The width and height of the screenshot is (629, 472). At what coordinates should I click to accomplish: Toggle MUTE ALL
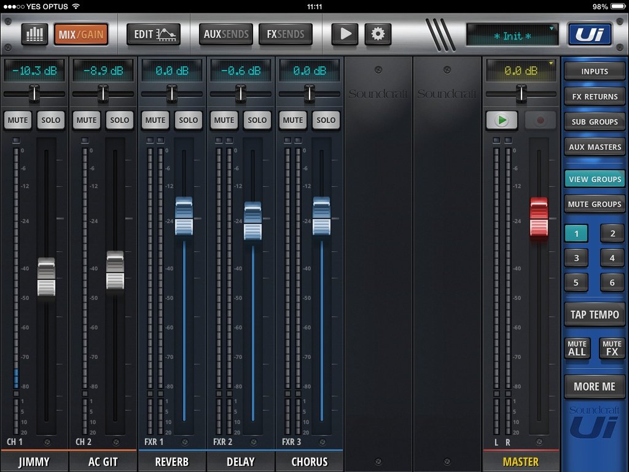pyautogui.click(x=577, y=348)
